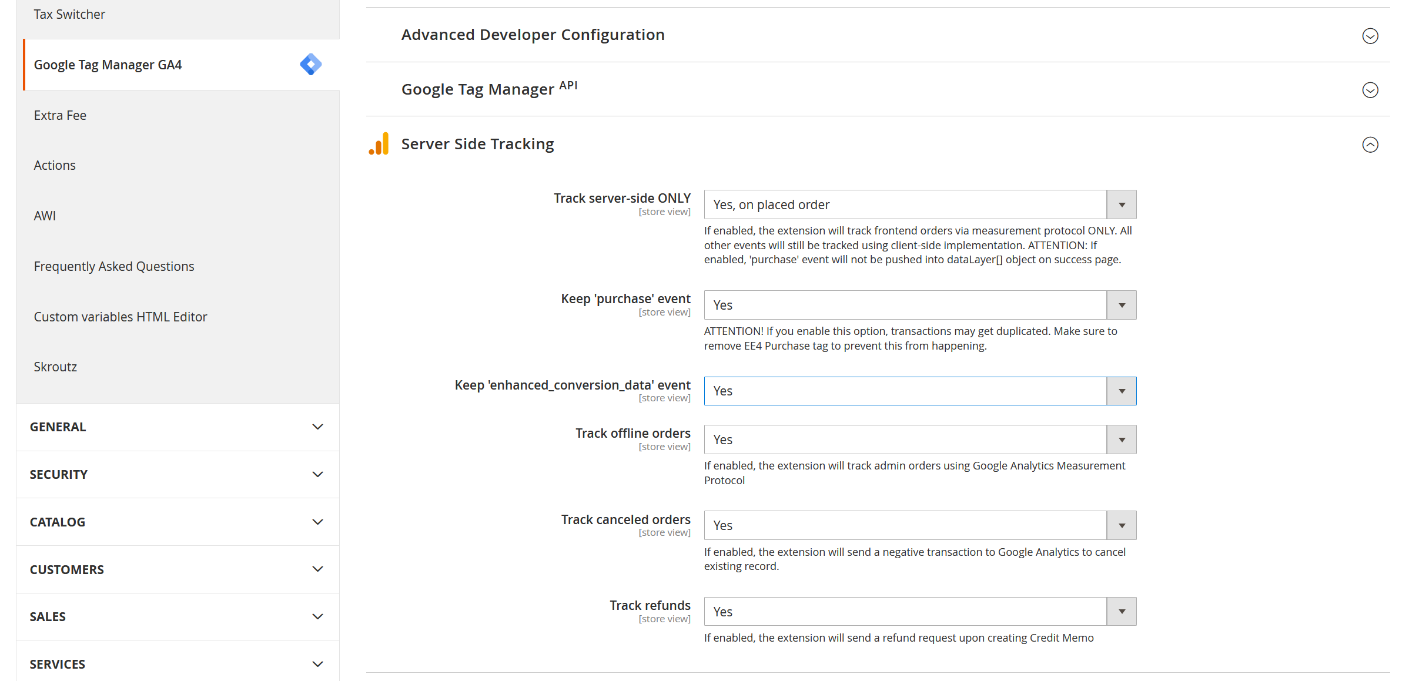Open Track refunds dropdown

[x=920, y=612]
